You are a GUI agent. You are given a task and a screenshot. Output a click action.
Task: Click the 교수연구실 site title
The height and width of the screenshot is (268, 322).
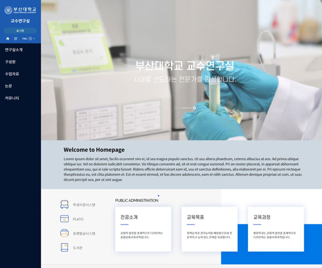pyautogui.click(x=20, y=21)
